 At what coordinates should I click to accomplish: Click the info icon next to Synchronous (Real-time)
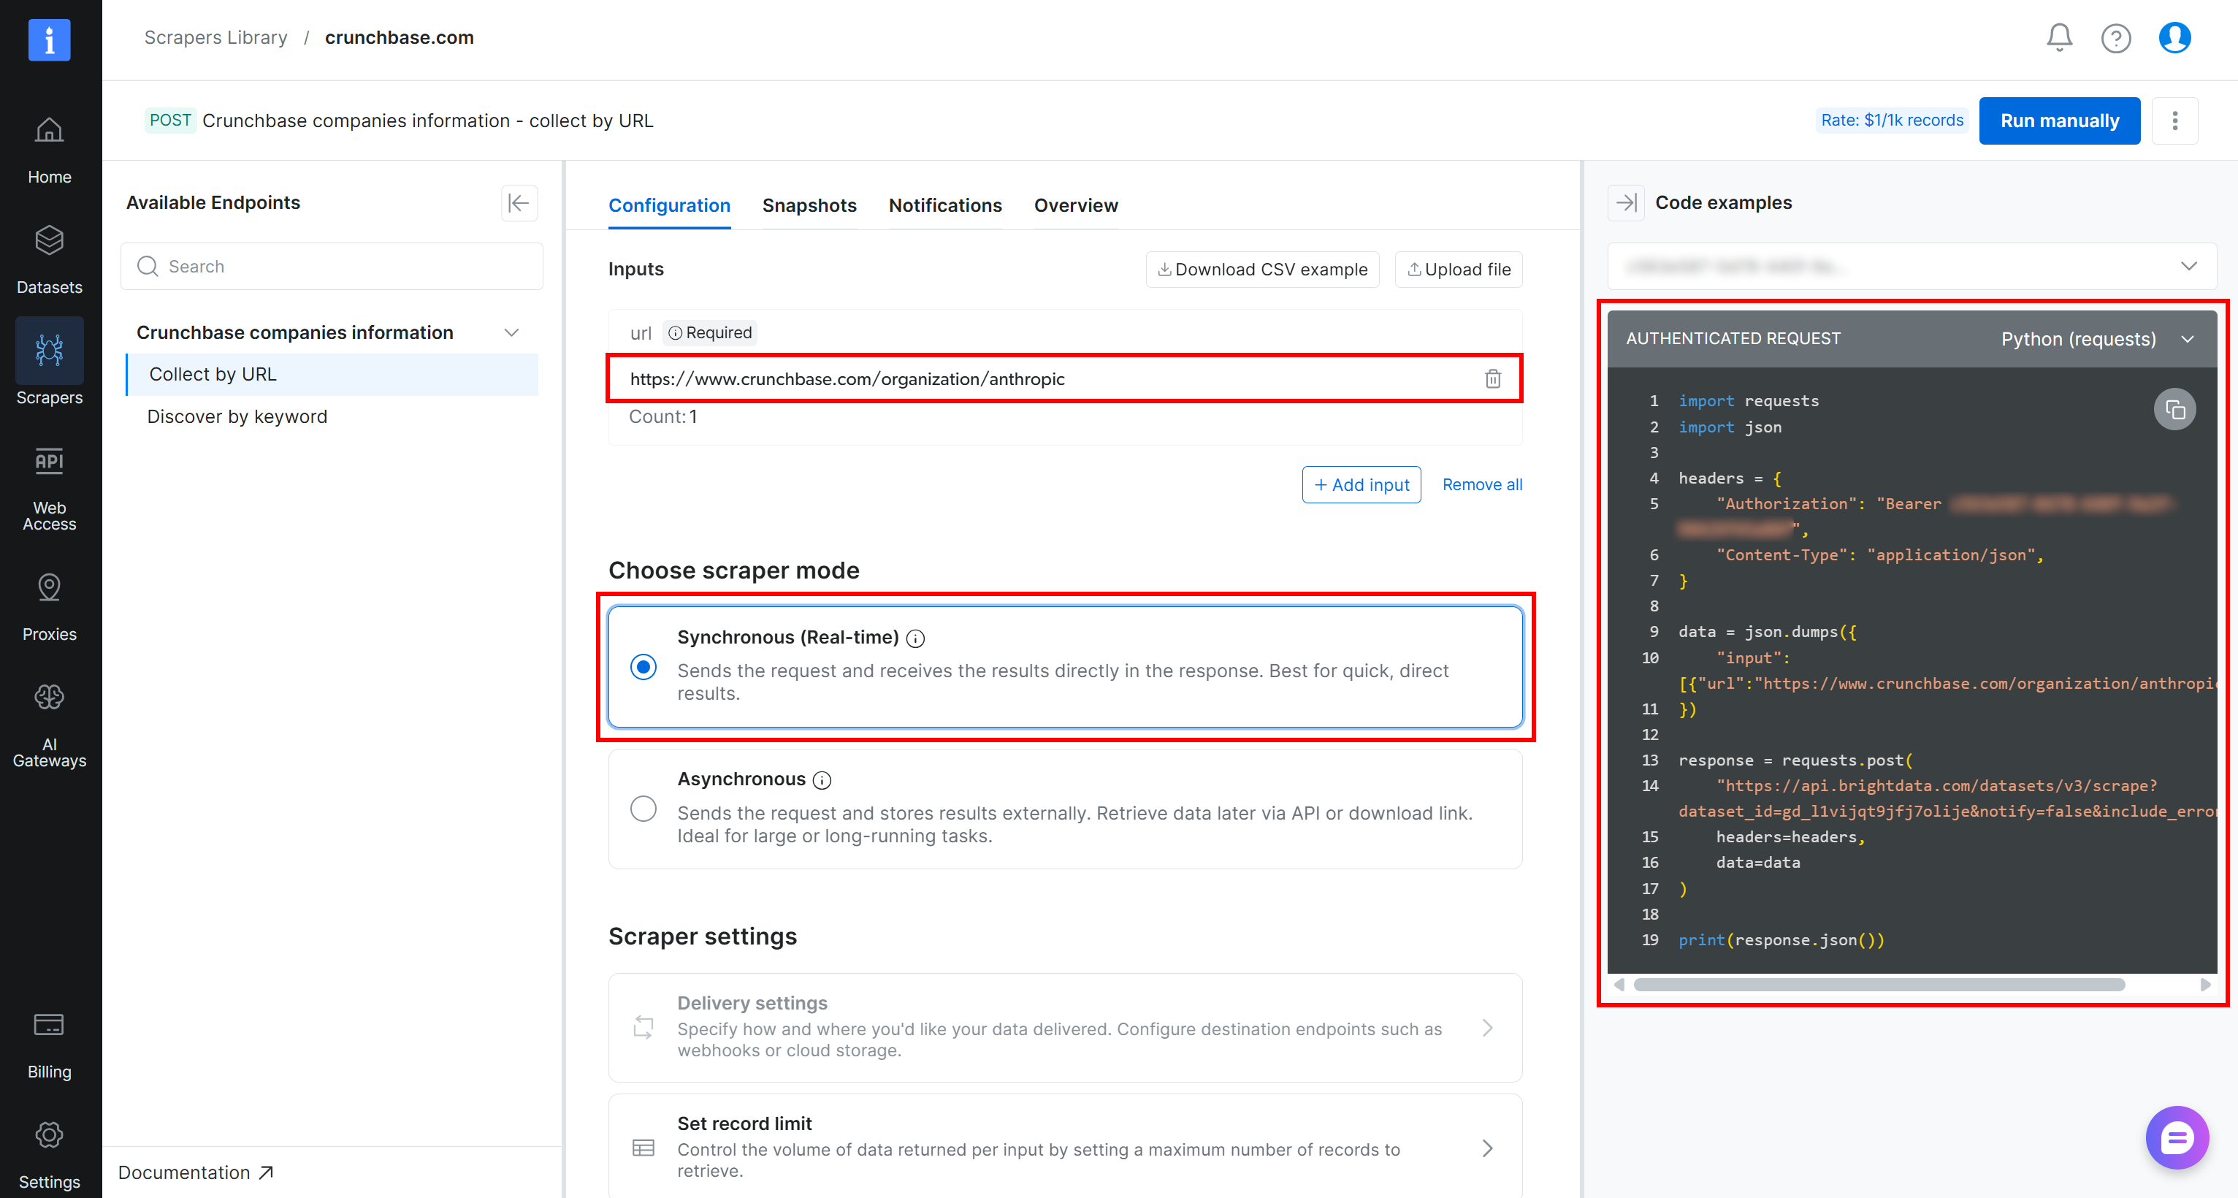914,638
